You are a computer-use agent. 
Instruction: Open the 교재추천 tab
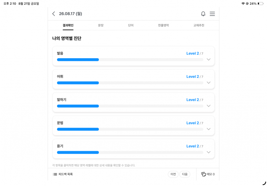coord(199,25)
